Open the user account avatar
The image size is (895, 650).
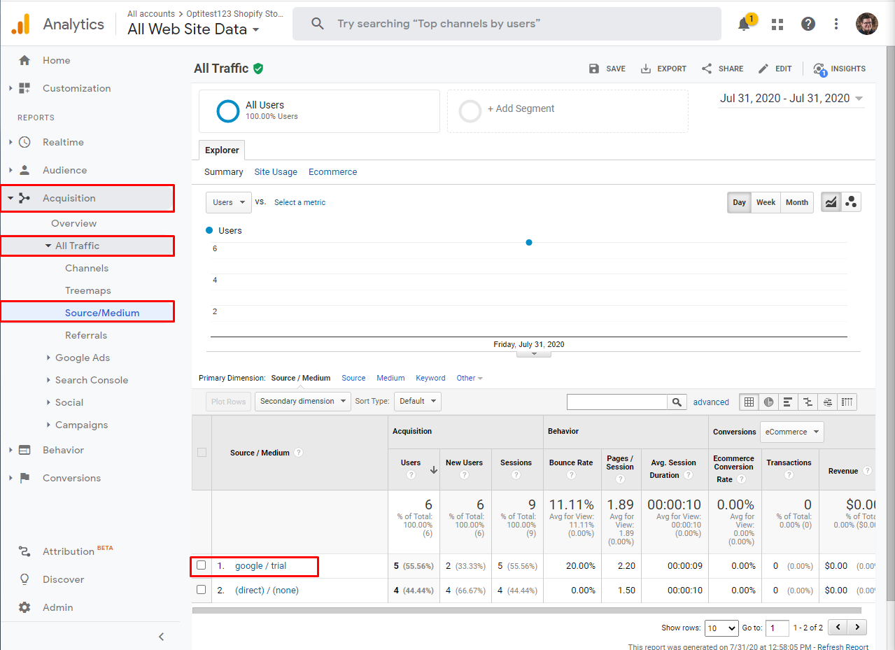(x=867, y=24)
